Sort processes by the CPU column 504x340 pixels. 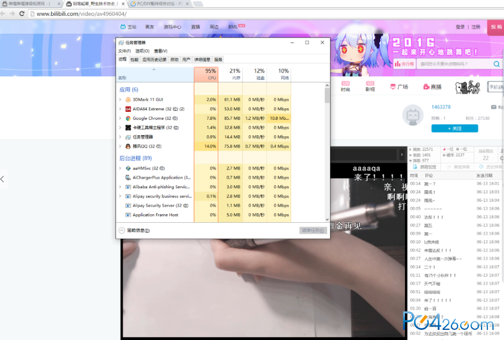click(x=206, y=75)
